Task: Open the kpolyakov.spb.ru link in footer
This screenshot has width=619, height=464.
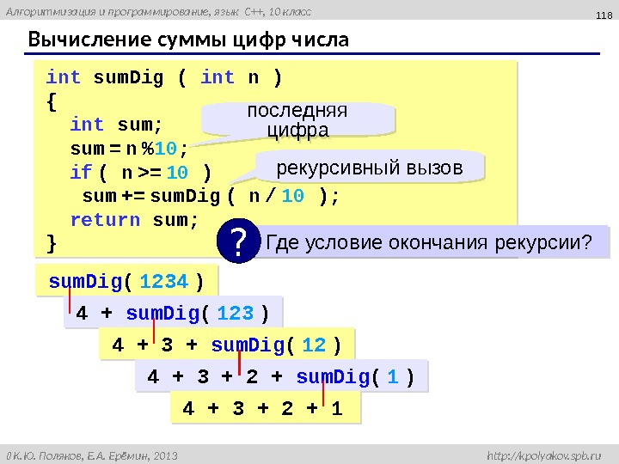Action: click(544, 455)
